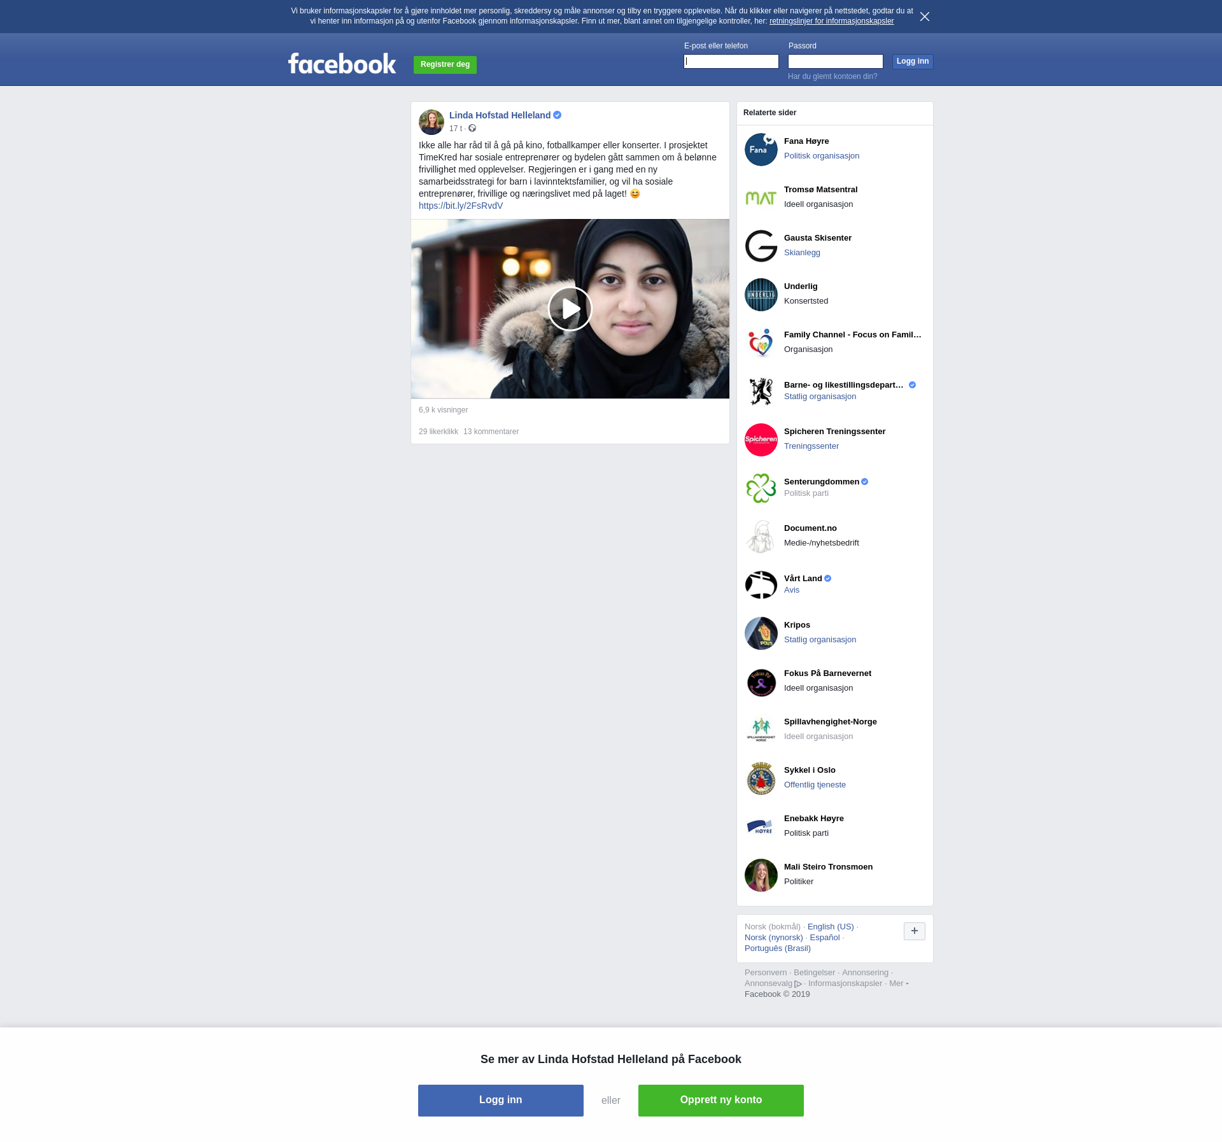Click the verified badge next to Linda Hofstad Helleland
The width and height of the screenshot is (1222, 1142).
pyautogui.click(x=558, y=115)
